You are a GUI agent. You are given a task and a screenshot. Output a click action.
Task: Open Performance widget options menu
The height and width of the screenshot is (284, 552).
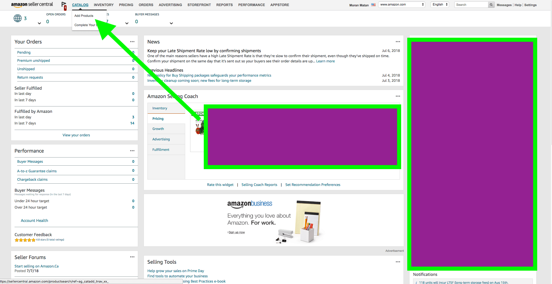(x=132, y=151)
